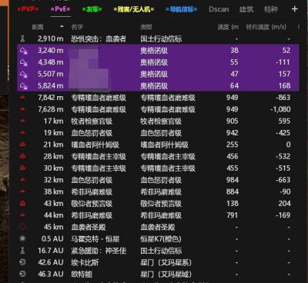Sort the list by 名字 column header
Screen dimensions: 308x283
tap(77, 27)
